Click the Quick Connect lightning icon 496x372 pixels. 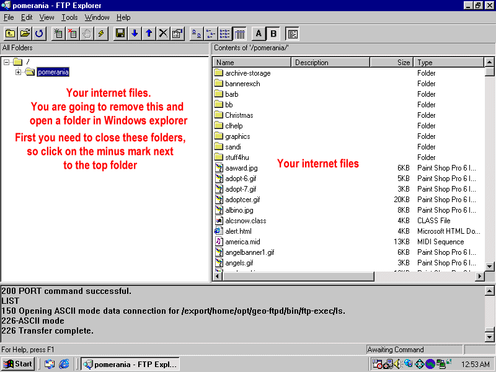point(101,33)
